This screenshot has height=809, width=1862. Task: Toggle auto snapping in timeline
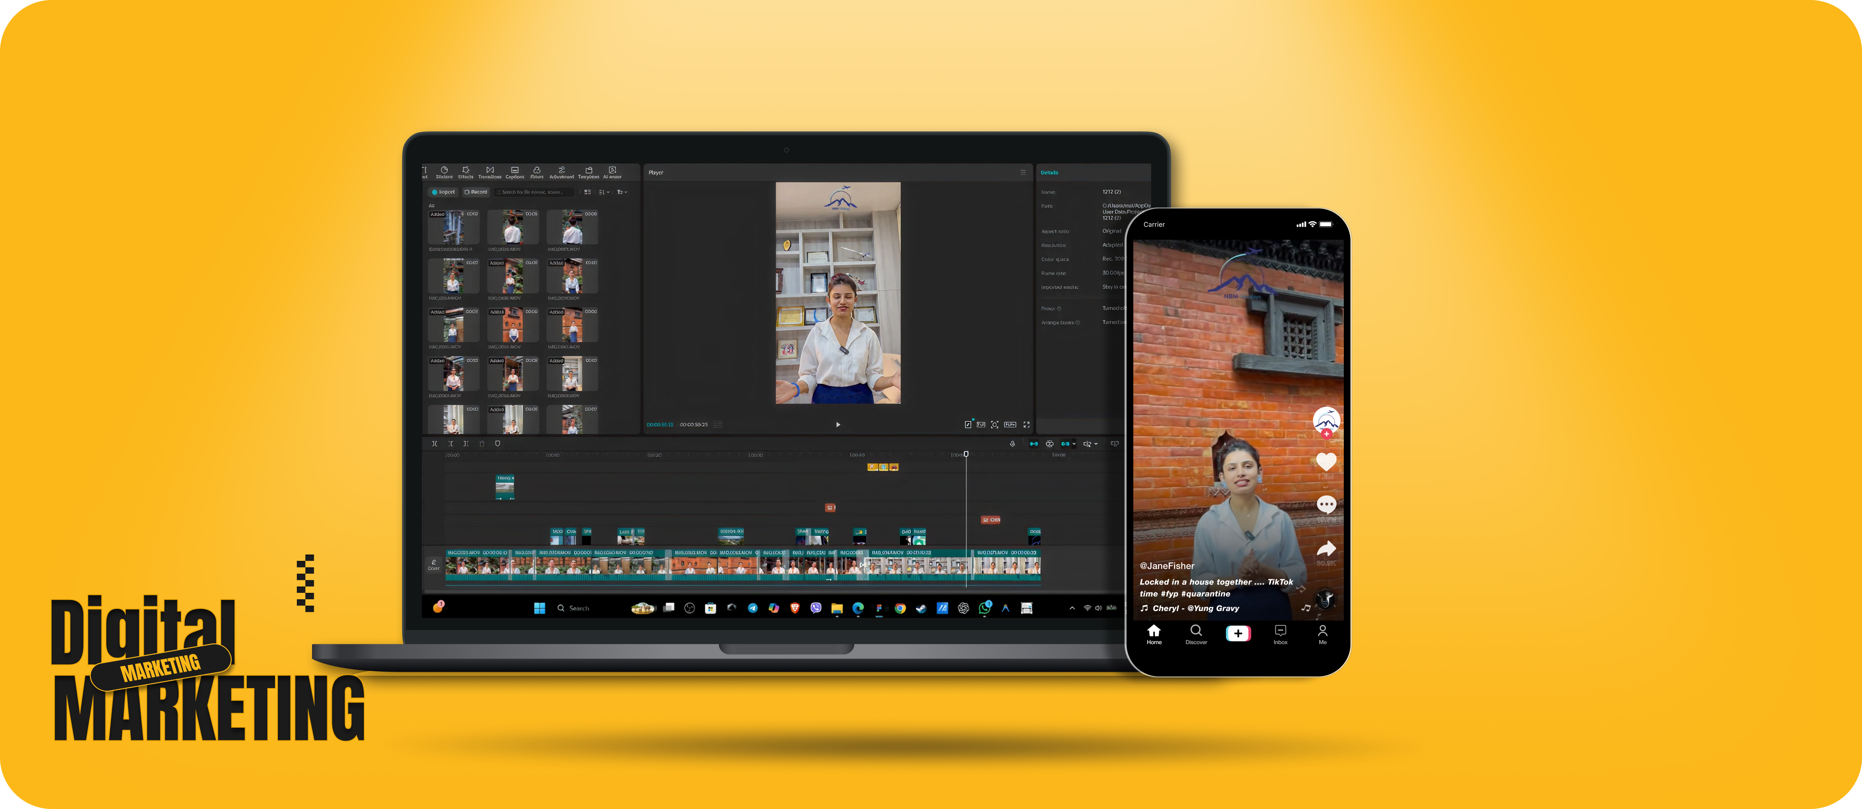tap(1049, 444)
